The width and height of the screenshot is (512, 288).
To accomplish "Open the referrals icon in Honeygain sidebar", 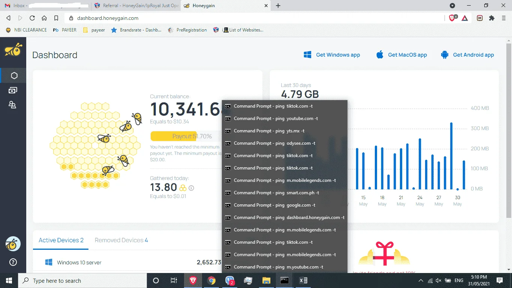I will 12,105.
